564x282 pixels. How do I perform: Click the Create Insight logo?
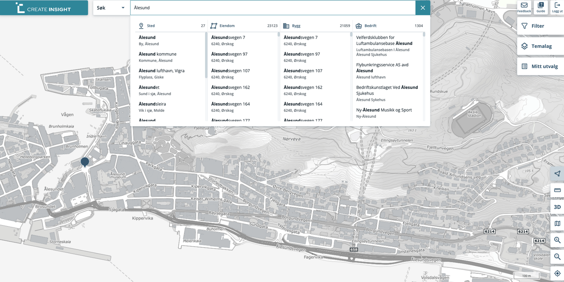point(44,8)
